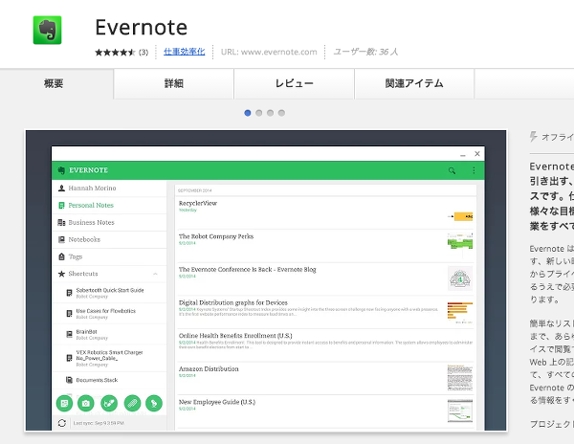574x444 pixels.
Task: Create a new text note with green button
Action: 64,404
